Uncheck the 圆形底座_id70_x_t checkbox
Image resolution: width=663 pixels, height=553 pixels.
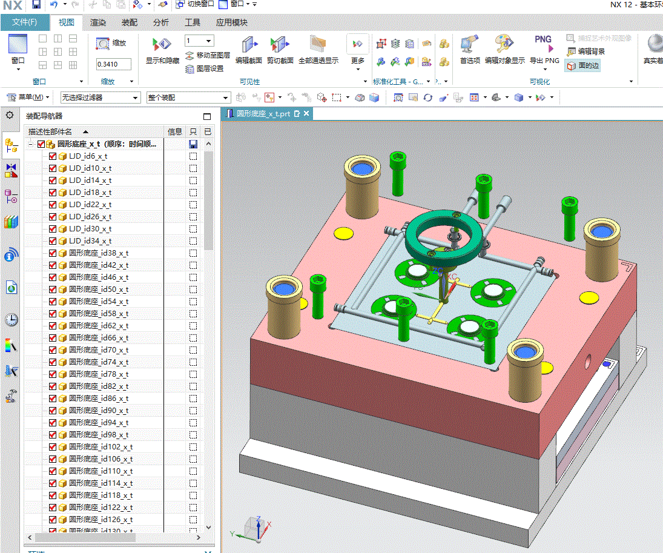pos(53,350)
